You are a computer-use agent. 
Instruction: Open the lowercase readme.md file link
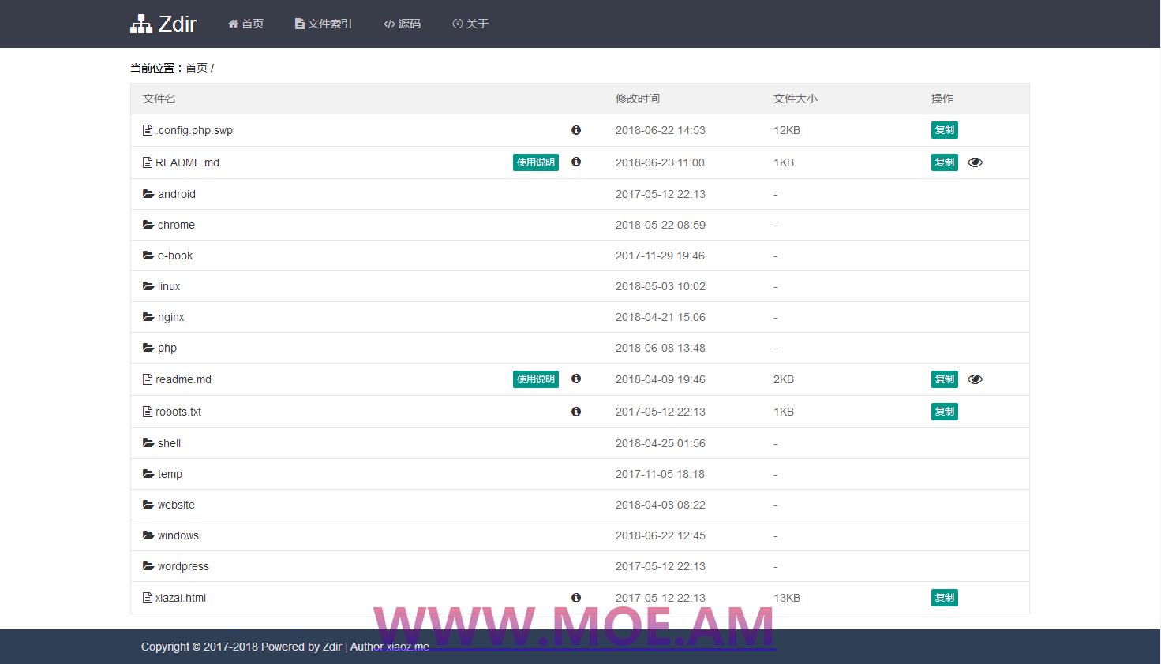183,379
